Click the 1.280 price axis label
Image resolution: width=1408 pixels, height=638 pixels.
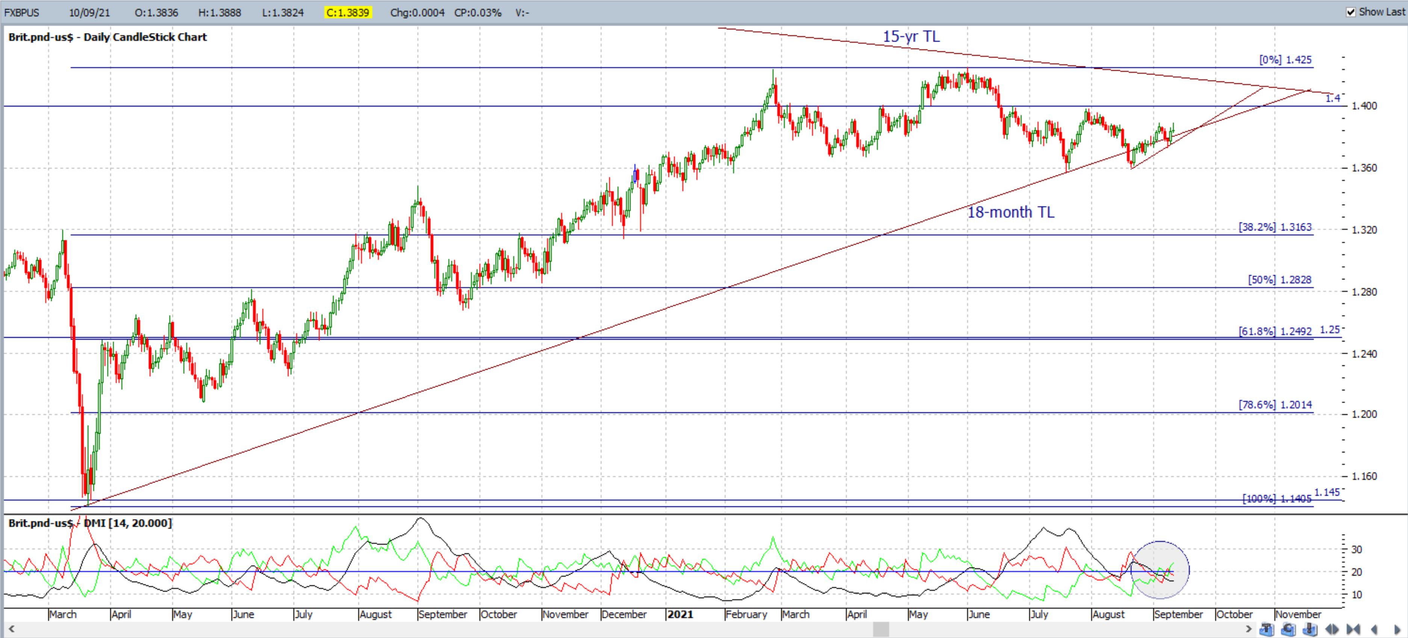tap(1364, 291)
